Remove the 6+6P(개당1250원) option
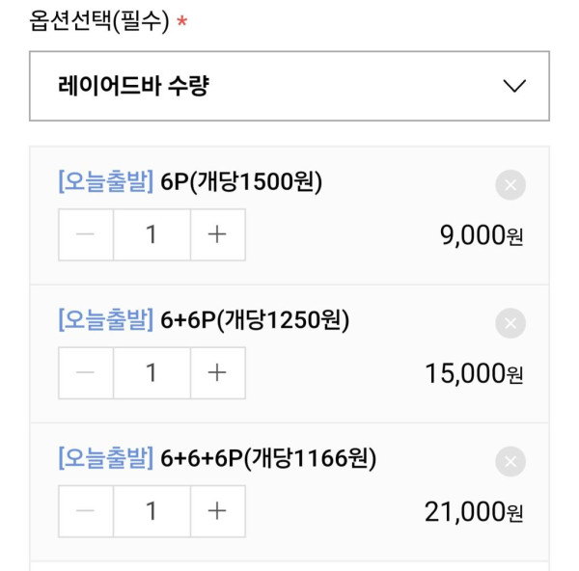579x571 pixels. coord(510,323)
